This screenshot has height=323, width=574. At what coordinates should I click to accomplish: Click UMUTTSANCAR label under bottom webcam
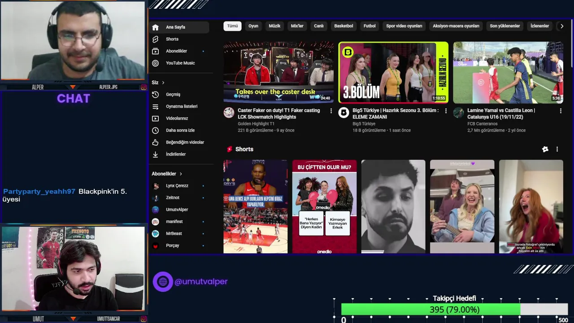click(x=109, y=319)
